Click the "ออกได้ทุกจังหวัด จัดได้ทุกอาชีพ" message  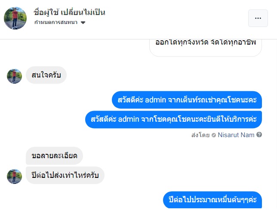(x=205, y=43)
